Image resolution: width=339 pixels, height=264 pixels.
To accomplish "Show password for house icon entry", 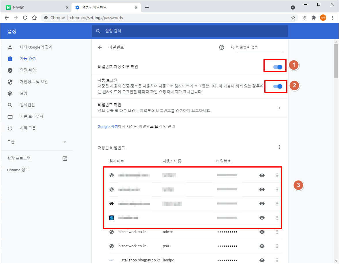I will point(262,204).
